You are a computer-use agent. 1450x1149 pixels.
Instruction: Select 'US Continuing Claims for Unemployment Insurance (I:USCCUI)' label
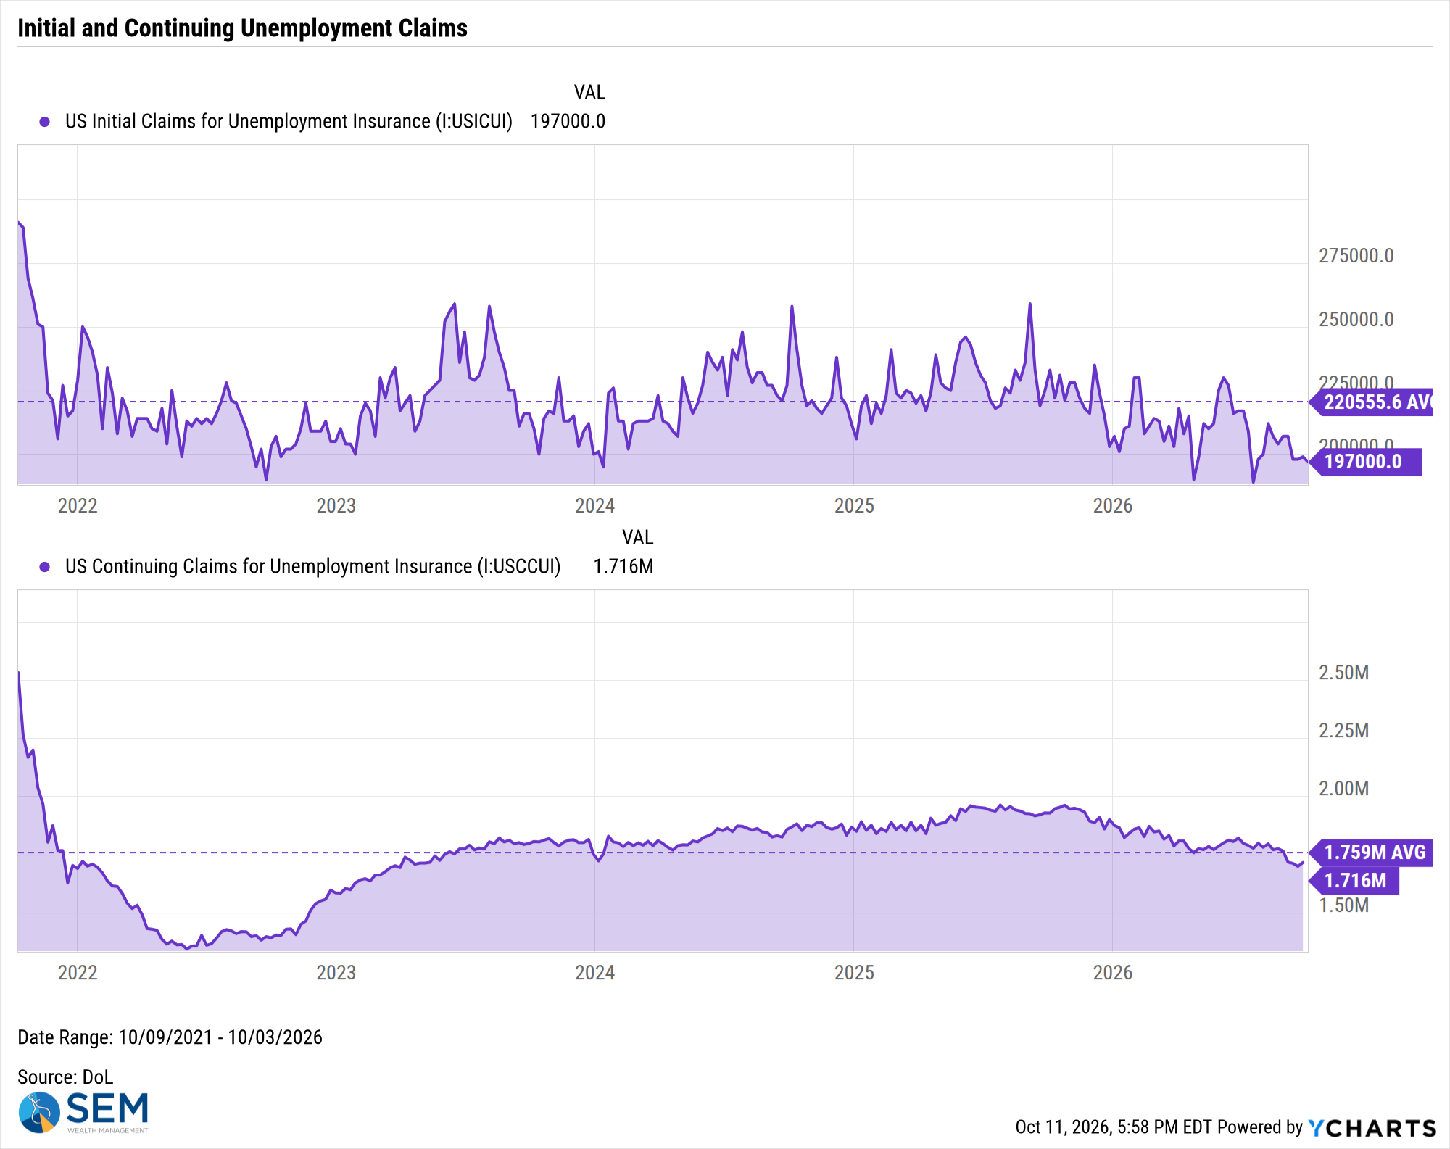click(x=313, y=566)
